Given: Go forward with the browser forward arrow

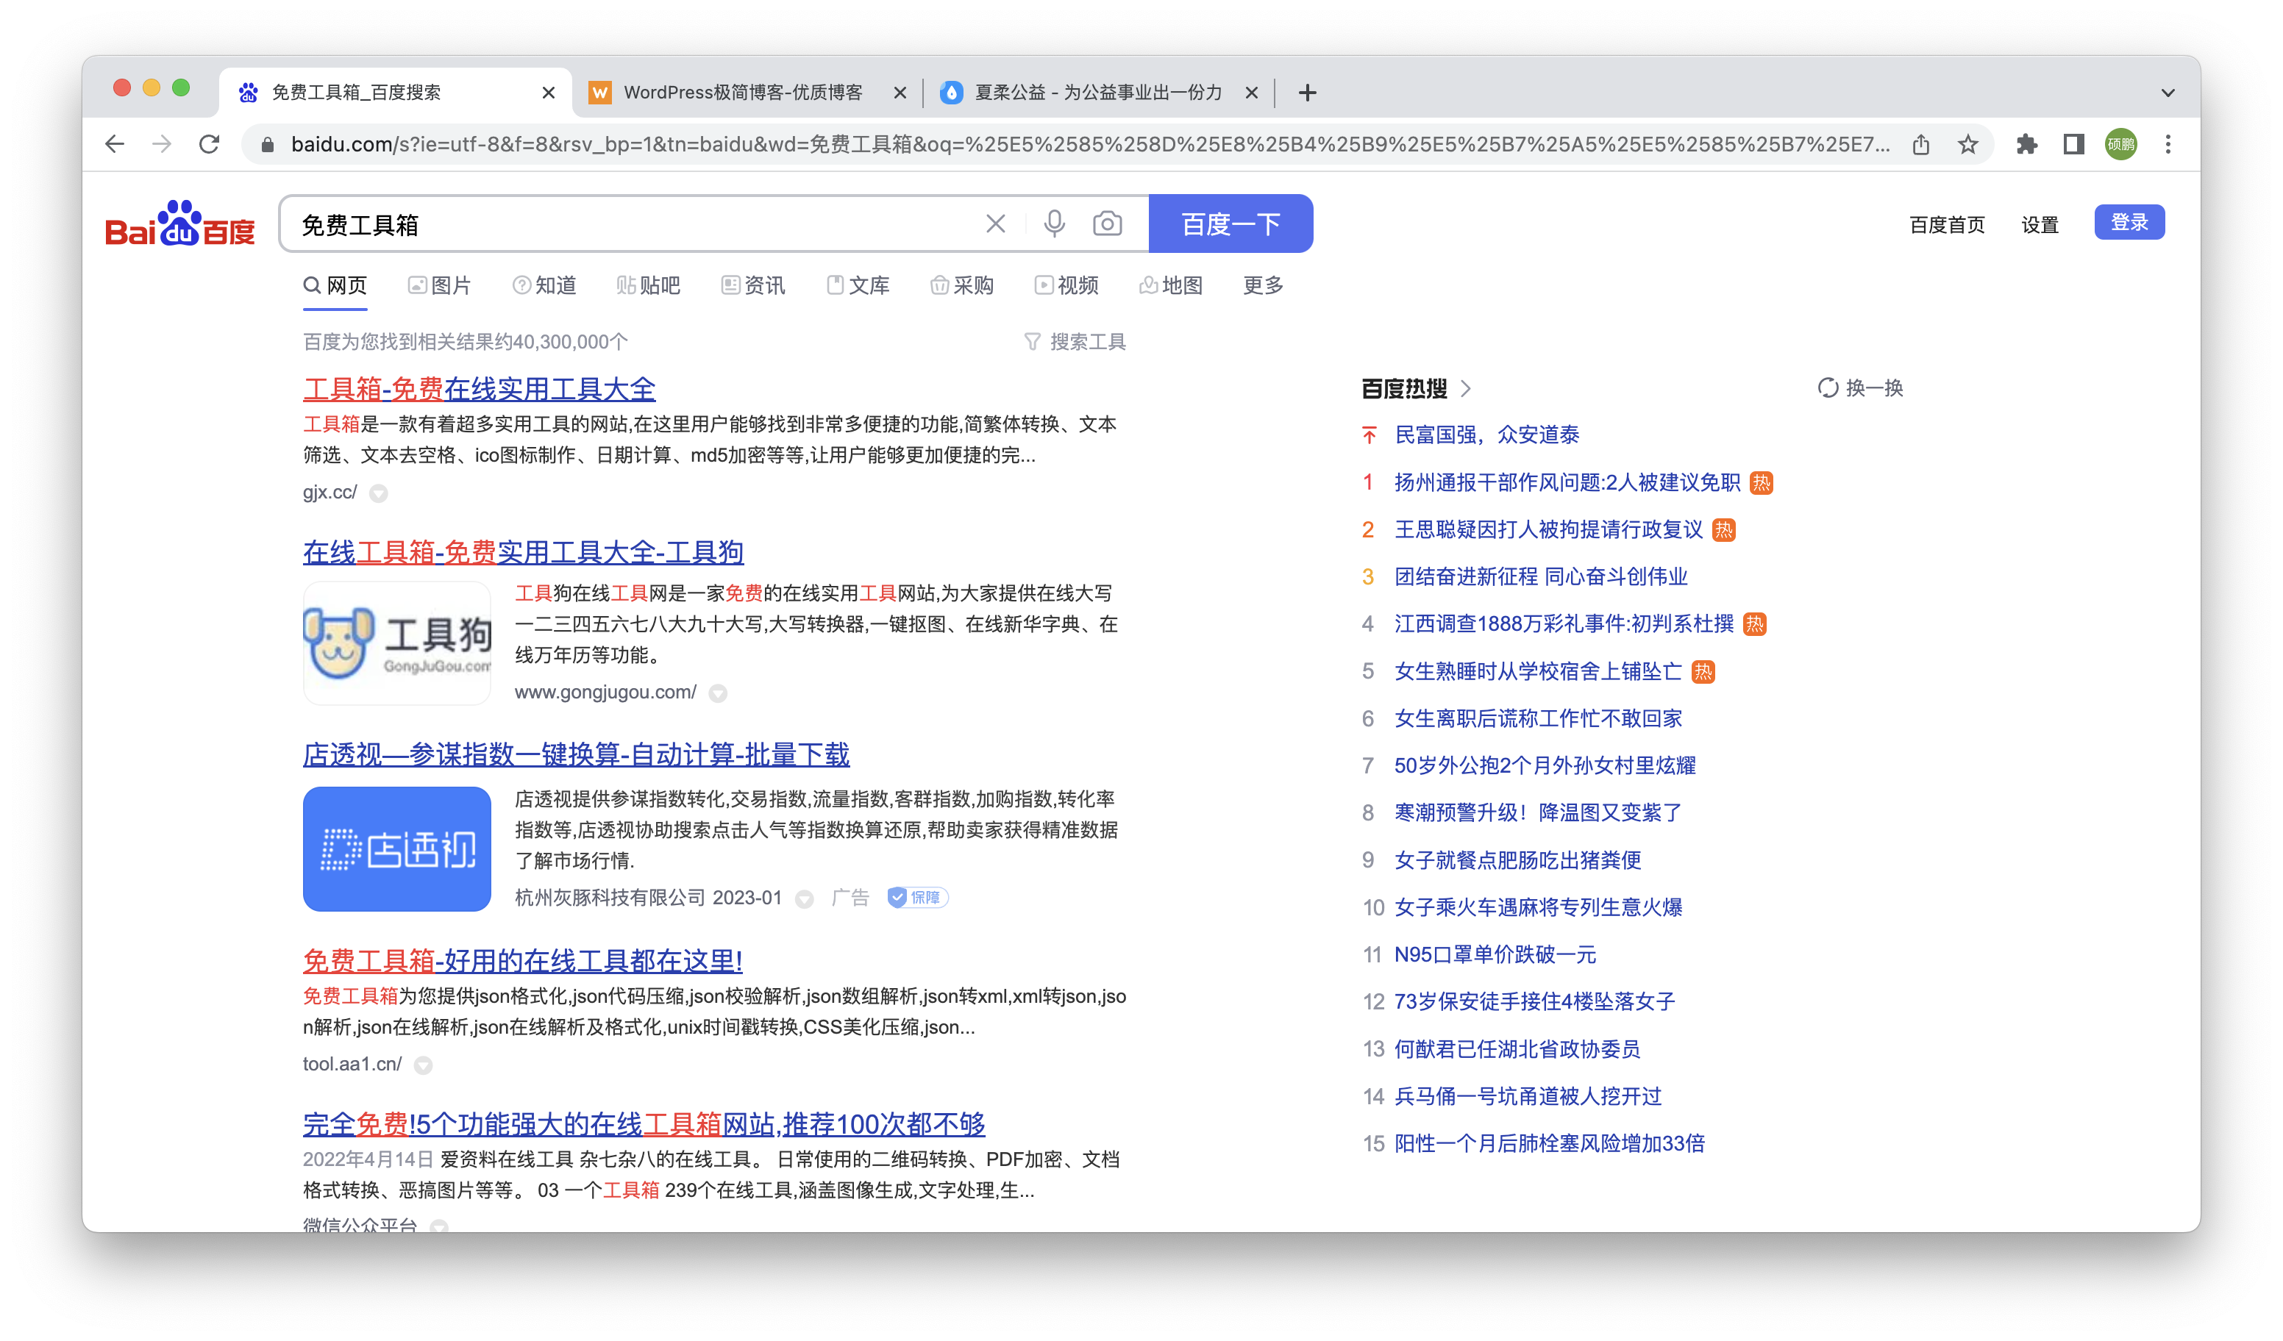Looking at the screenshot, I should (x=162, y=144).
